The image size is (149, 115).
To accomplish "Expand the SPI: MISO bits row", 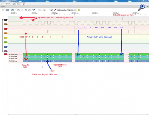I will [x=8, y=57].
